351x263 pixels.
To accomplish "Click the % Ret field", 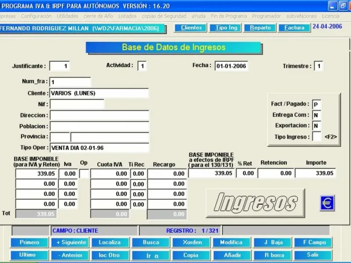I will [246, 173].
